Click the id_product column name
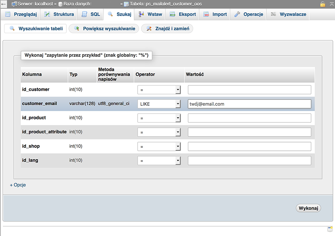Viewport: 335px width, 236px height. (34, 118)
